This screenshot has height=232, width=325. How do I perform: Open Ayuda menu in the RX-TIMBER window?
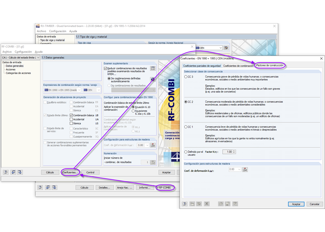coord(73,31)
